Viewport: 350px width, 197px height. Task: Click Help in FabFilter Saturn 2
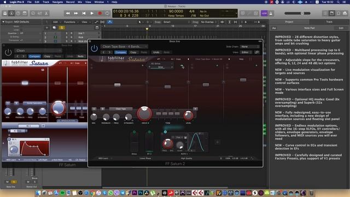tap(241, 59)
